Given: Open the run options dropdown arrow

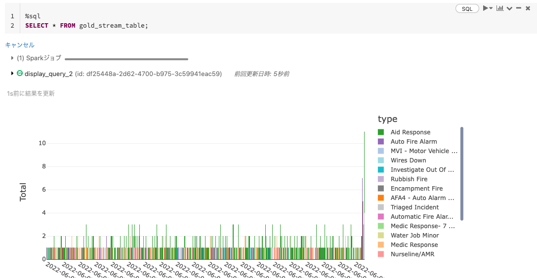Looking at the screenshot, I should tap(491, 8).
